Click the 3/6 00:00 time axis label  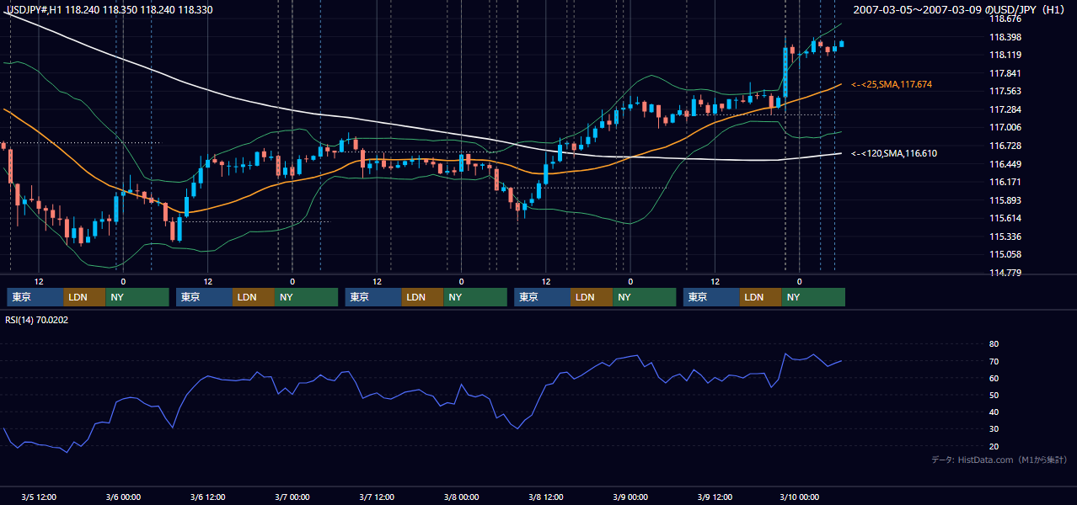(123, 497)
